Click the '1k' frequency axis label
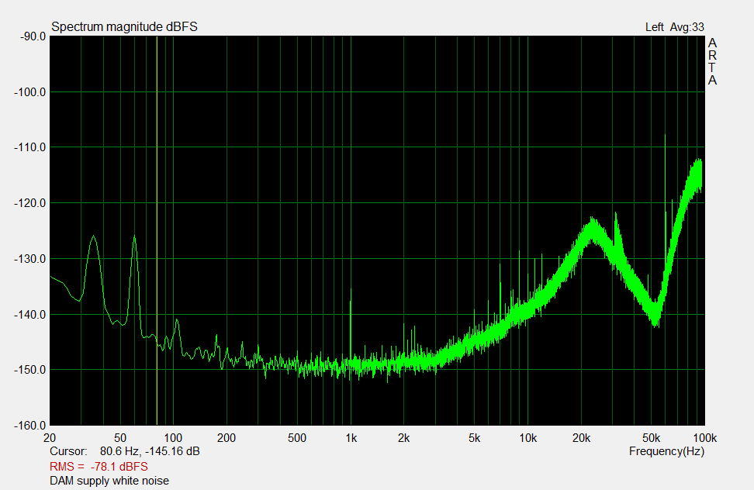 [351, 438]
